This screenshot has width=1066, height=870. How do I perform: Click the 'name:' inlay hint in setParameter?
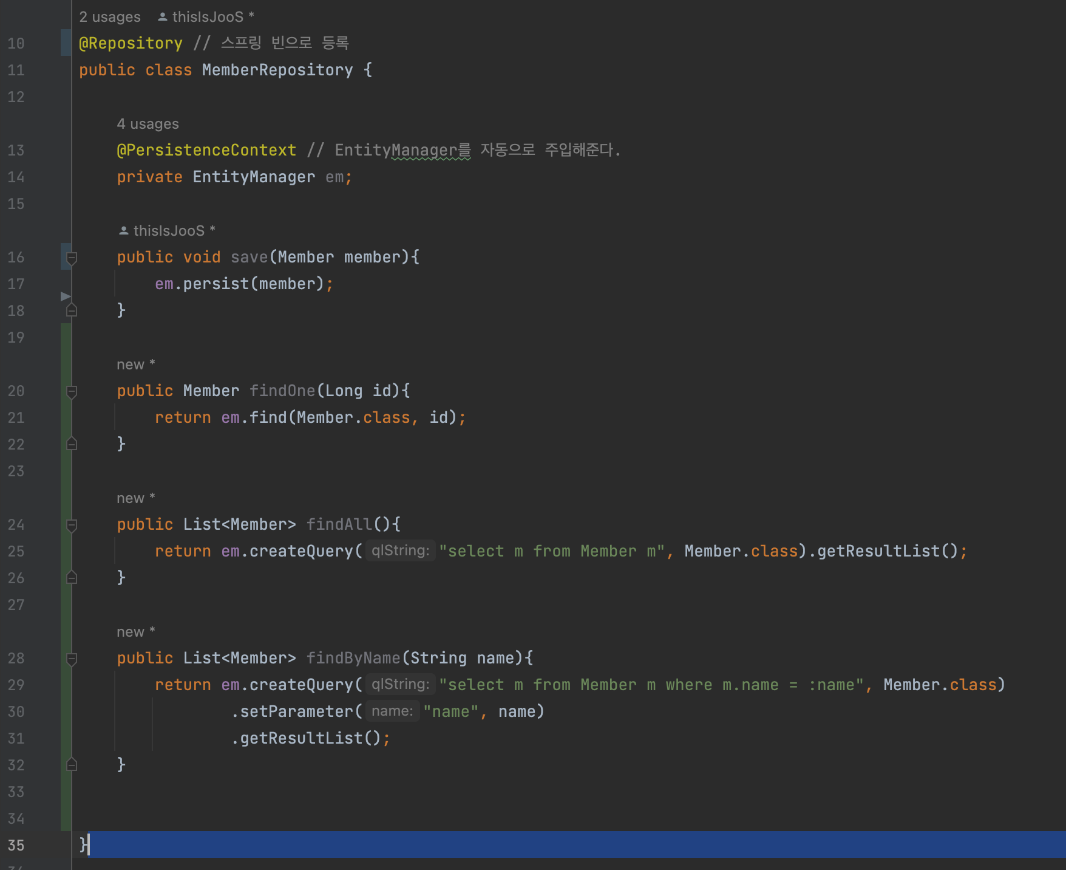point(392,711)
